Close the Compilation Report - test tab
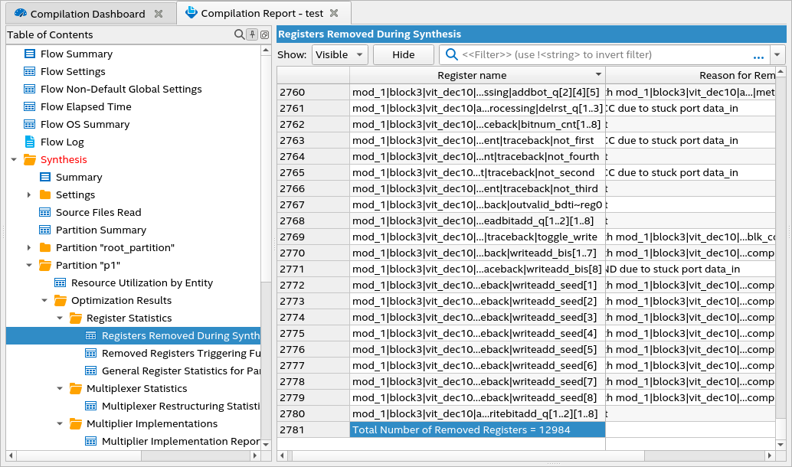 (x=334, y=13)
